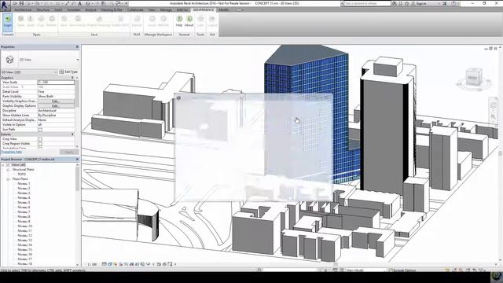
Task: Open the Insert ribbon tab
Action: [x=58, y=10]
